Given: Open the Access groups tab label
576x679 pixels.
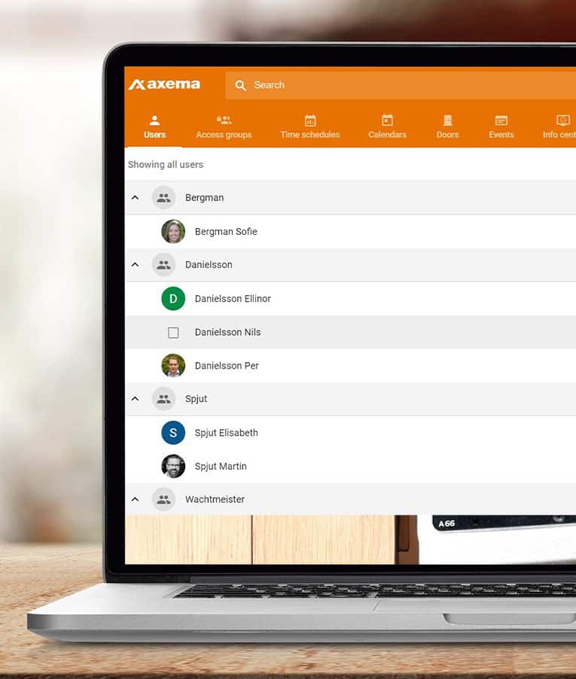Looking at the screenshot, I should (224, 135).
